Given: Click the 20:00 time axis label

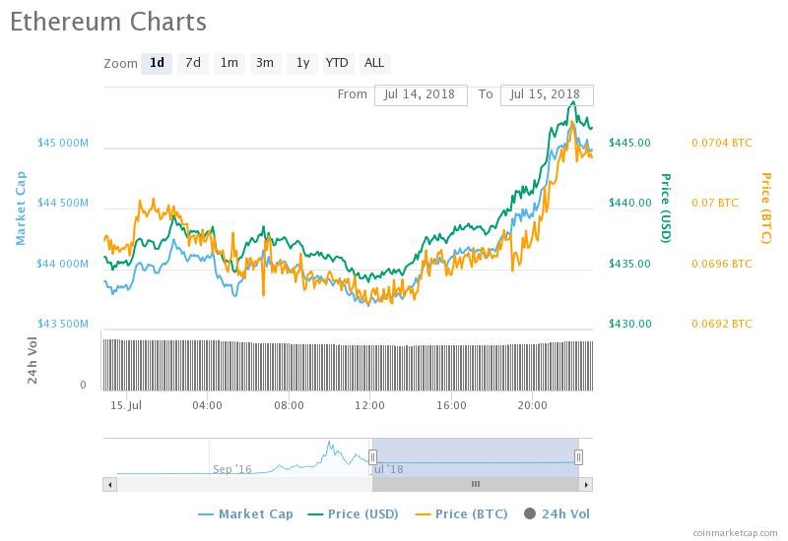Looking at the screenshot, I should pyautogui.click(x=532, y=405).
